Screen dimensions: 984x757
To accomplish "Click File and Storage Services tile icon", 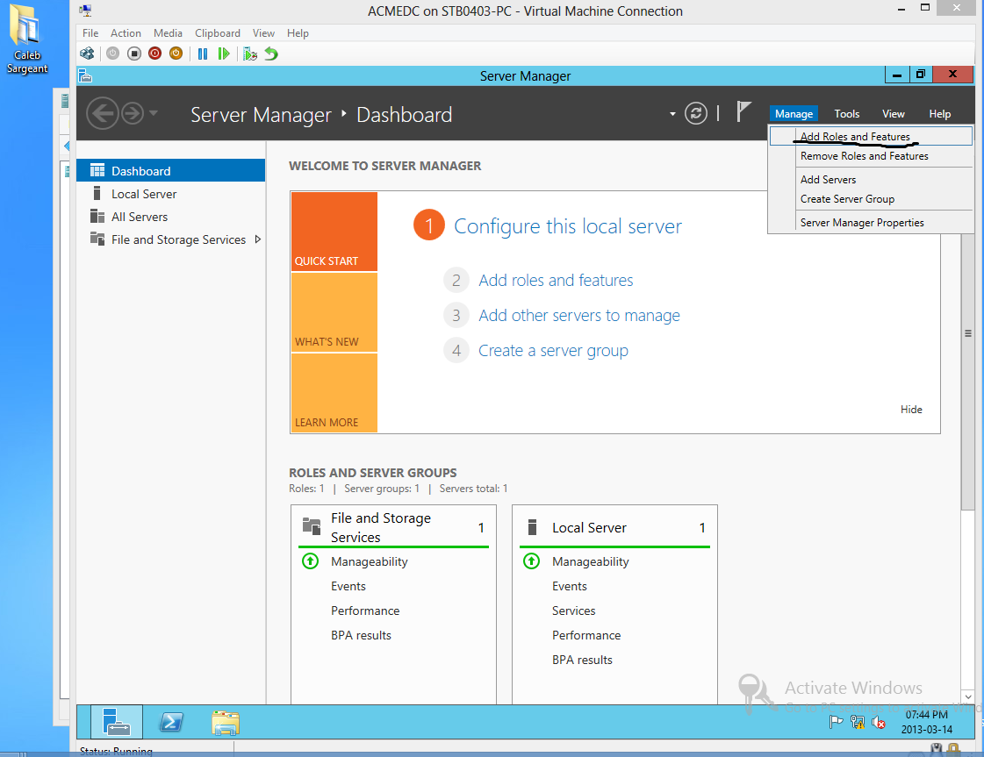I will (x=312, y=526).
